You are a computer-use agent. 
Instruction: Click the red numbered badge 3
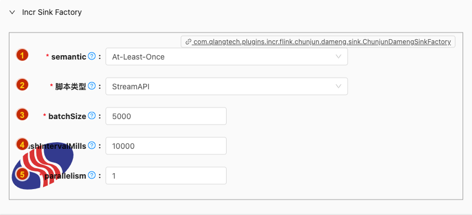22,115
